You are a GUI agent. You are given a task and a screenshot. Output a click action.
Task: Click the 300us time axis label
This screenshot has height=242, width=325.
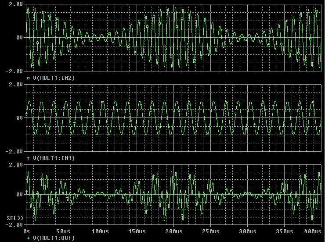pyautogui.click(x=247, y=231)
